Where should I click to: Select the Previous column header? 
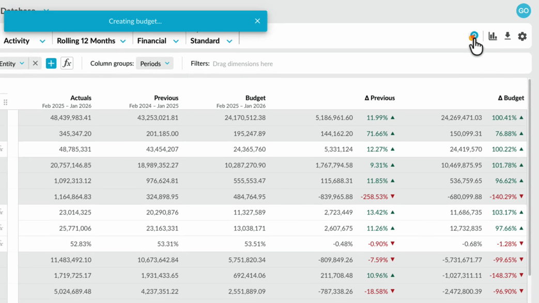[x=166, y=98]
